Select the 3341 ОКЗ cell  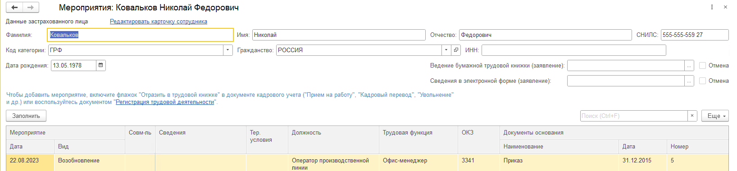tap(479, 162)
